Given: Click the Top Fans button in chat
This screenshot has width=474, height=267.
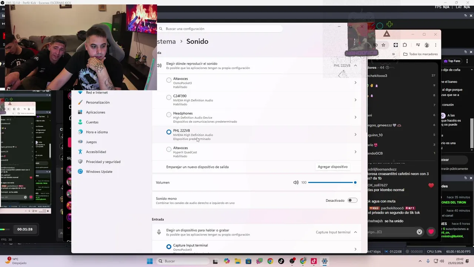Looking at the screenshot, I should click(x=451, y=61).
